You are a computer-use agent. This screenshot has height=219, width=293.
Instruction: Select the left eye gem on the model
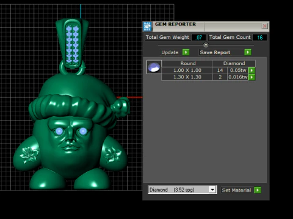[59, 131]
